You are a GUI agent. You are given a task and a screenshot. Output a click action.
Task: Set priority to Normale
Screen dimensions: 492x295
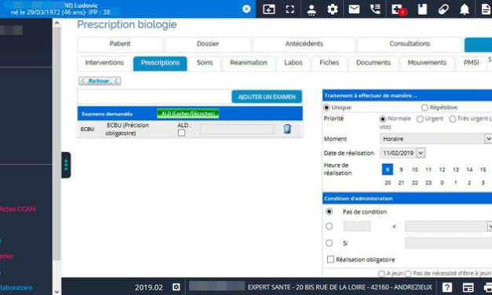click(x=382, y=119)
